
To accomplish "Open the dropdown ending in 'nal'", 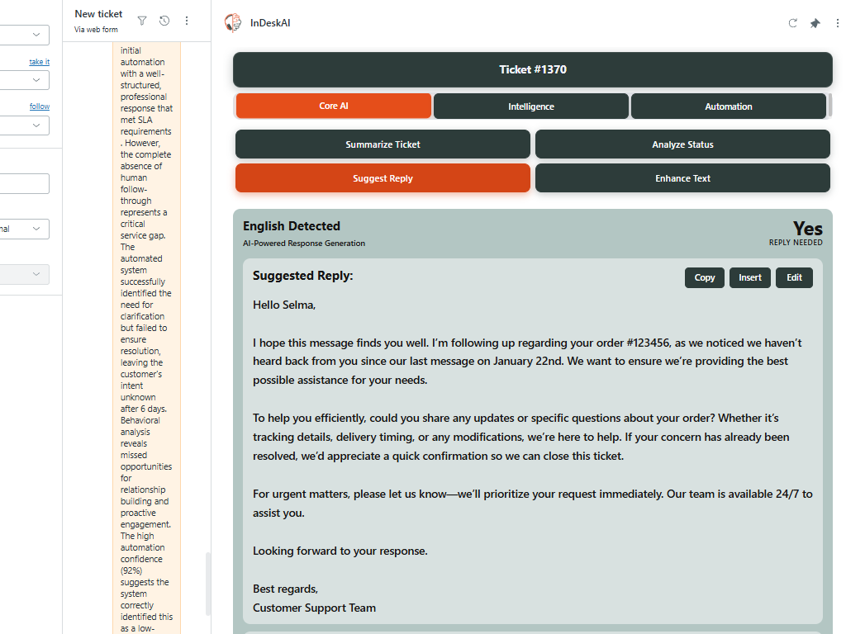I will (25, 229).
